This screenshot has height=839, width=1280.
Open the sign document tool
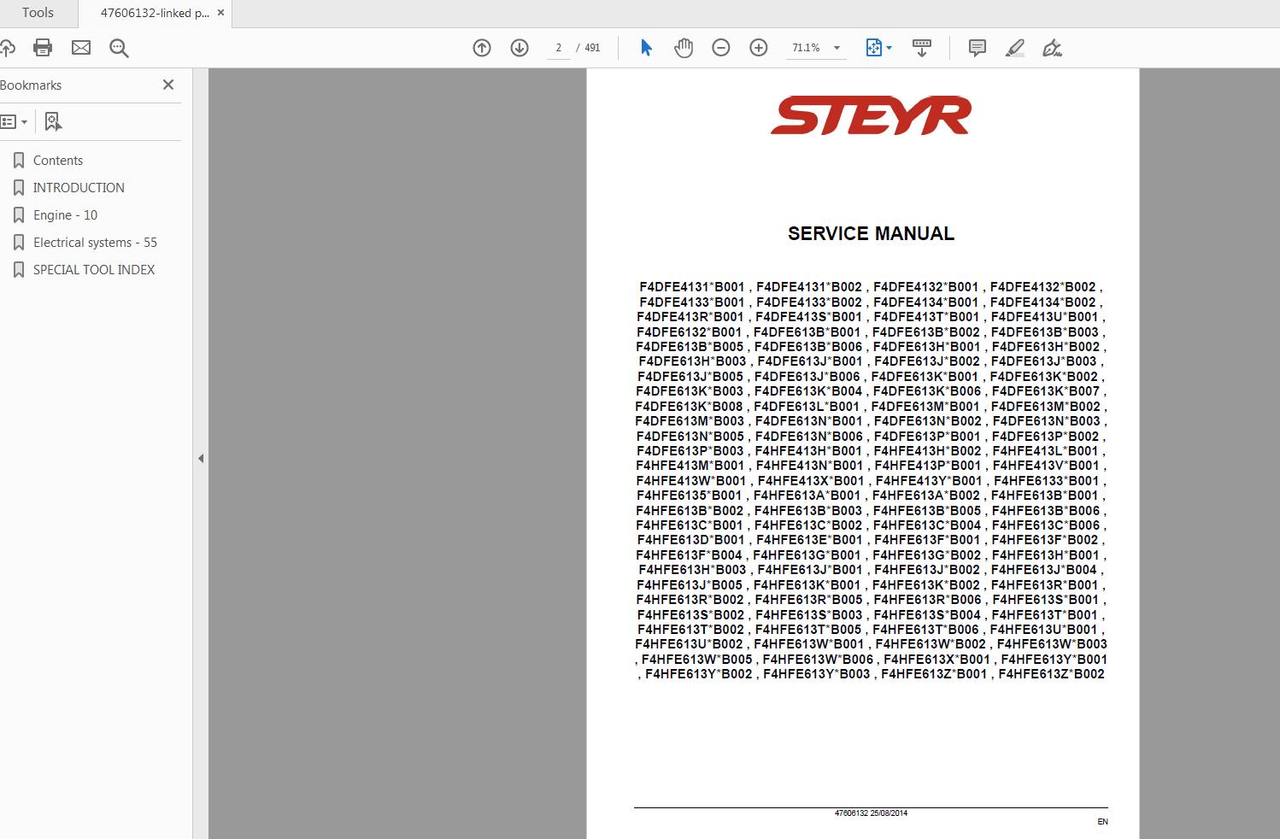pos(1053,48)
